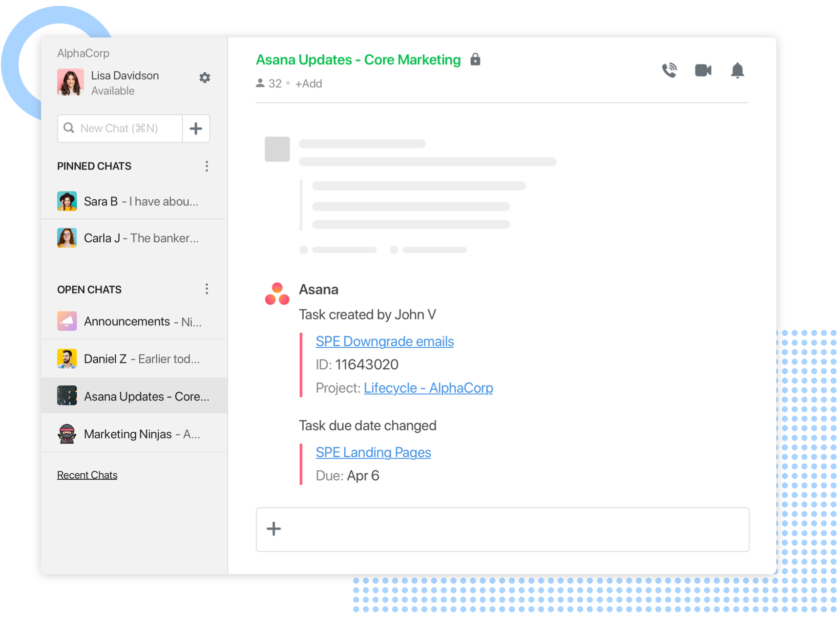Click the OPEN CHATS header

[x=89, y=290]
